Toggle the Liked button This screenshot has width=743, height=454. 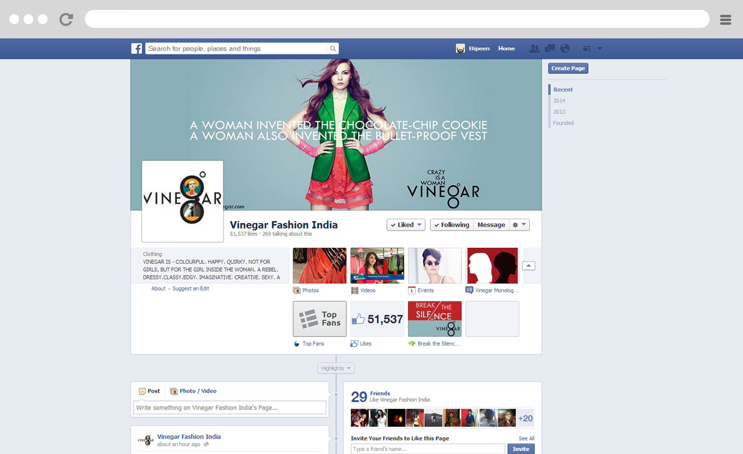[x=406, y=225]
